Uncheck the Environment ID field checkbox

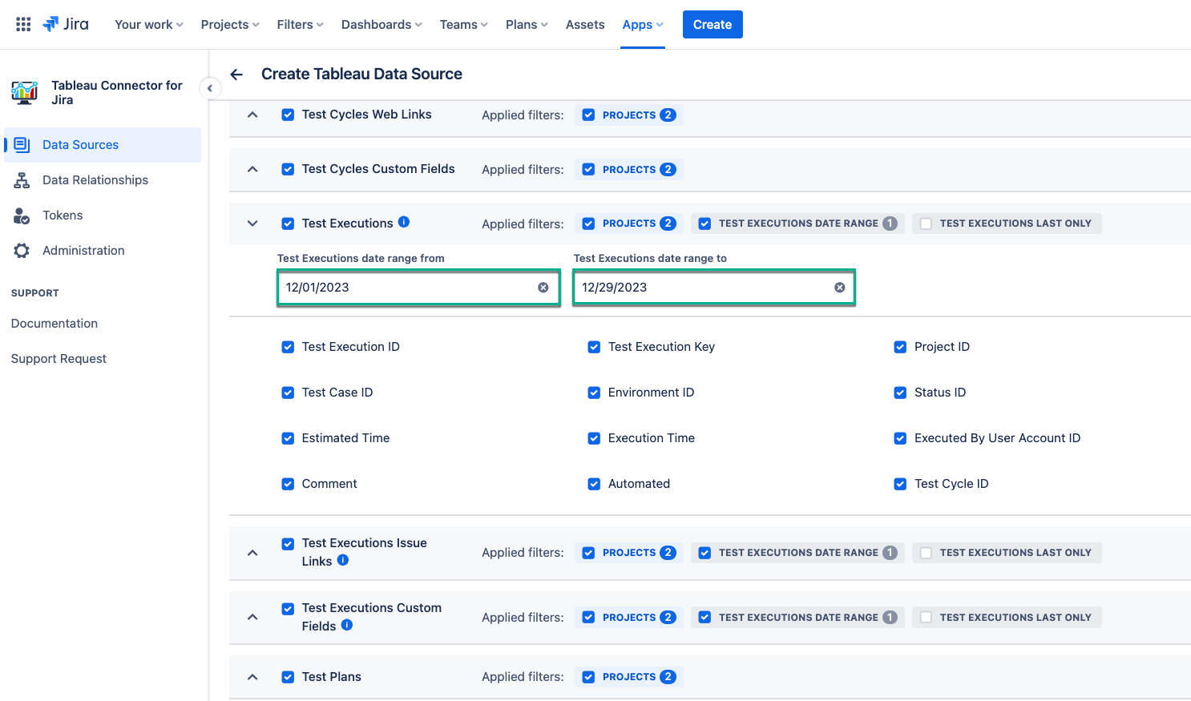click(x=594, y=393)
